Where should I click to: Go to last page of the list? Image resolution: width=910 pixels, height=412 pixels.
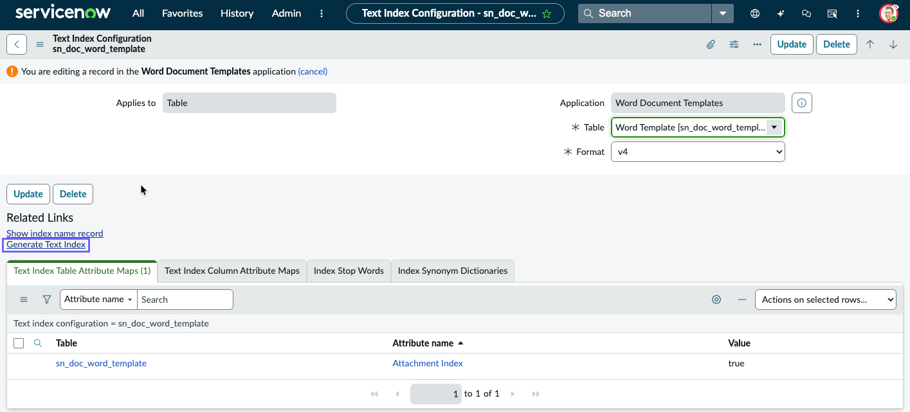[536, 393]
